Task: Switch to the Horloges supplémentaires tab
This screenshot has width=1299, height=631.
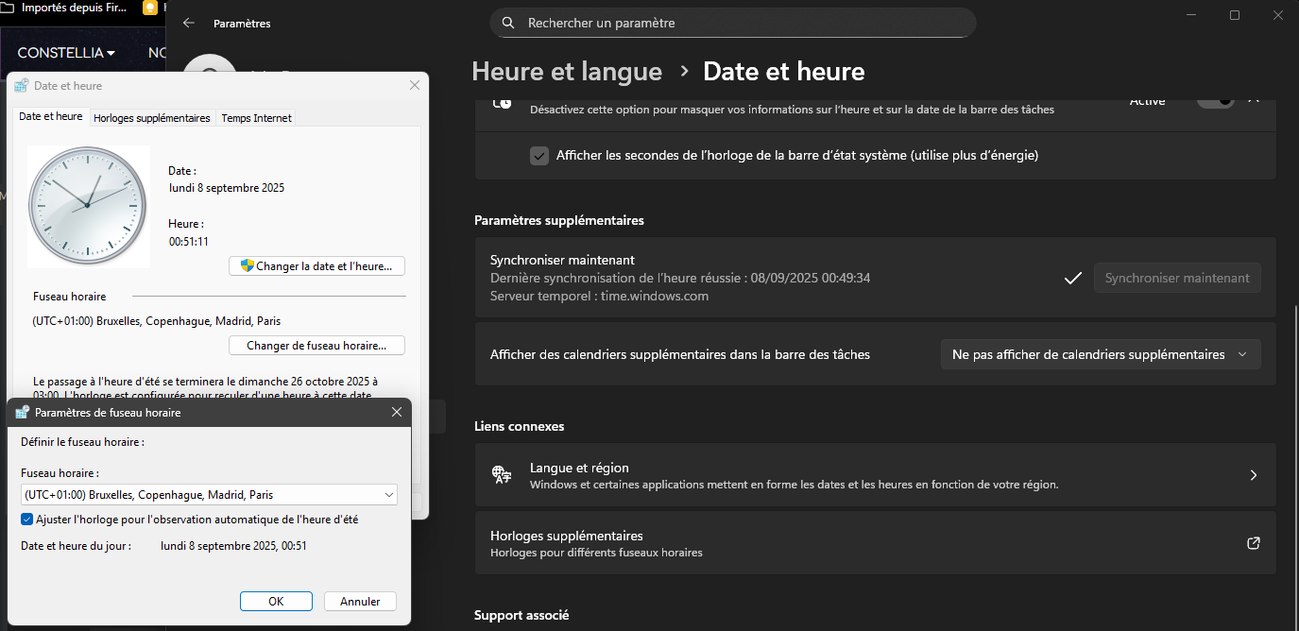Action: (x=152, y=118)
